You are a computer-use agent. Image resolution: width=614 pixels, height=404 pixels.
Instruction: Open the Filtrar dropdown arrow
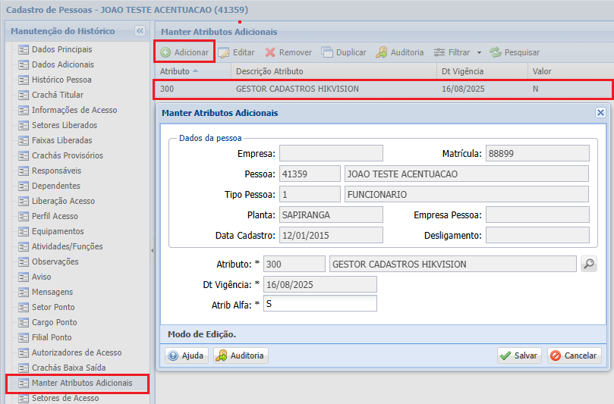point(479,53)
